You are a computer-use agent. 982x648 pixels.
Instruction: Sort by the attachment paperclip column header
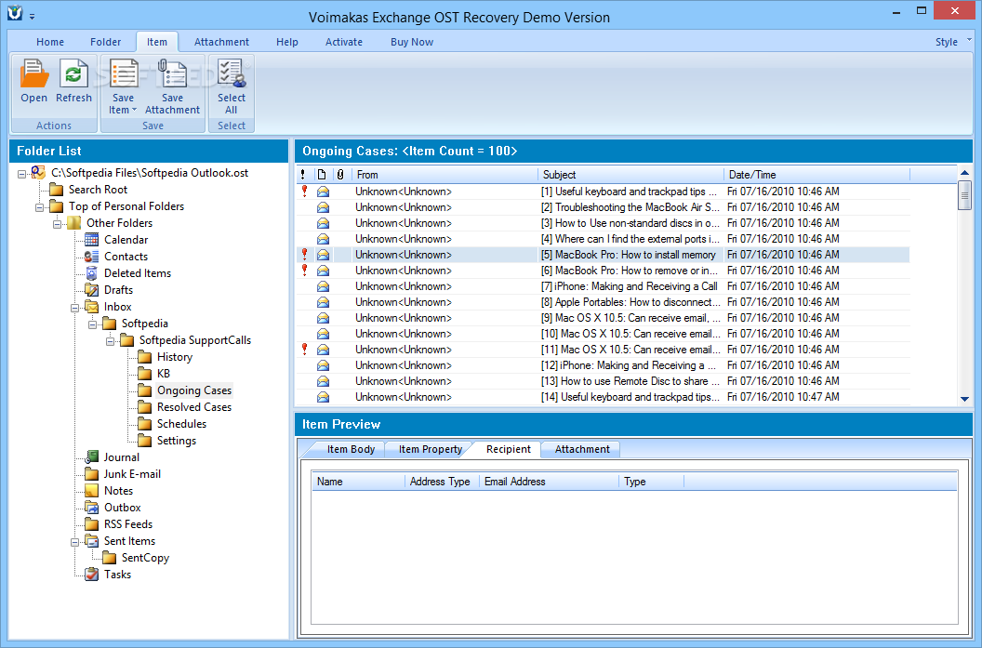point(340,175)
